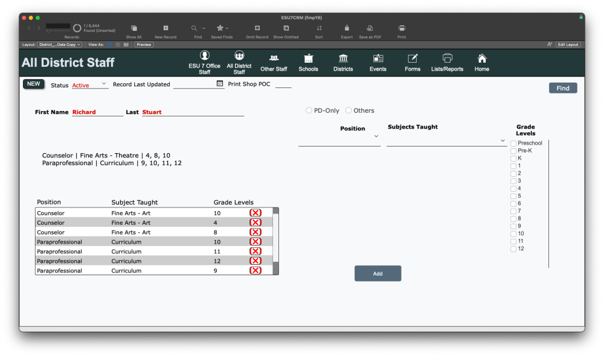Open the calendar picker for Record Last Updated
The image size is (604, 357).
(x=220, y=84)
